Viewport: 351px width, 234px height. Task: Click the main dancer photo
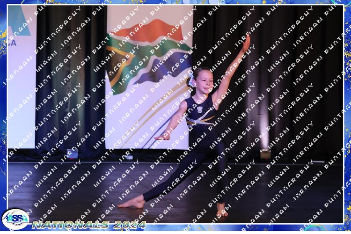pos(175,115)
